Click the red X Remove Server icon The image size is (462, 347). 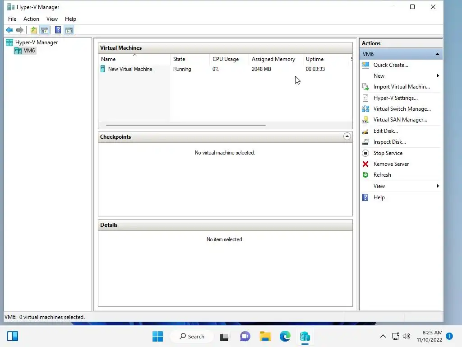tap(365, 164)
